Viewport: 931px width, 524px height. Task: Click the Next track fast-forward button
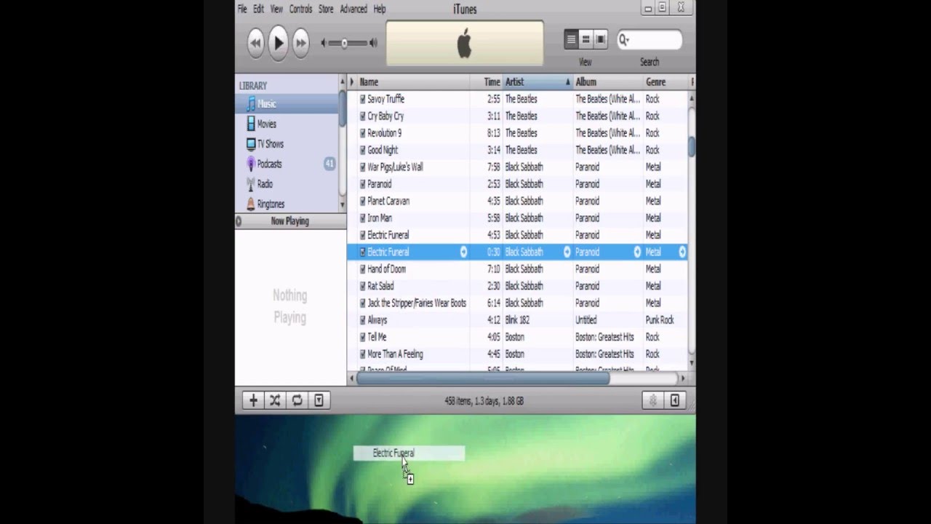300,43
